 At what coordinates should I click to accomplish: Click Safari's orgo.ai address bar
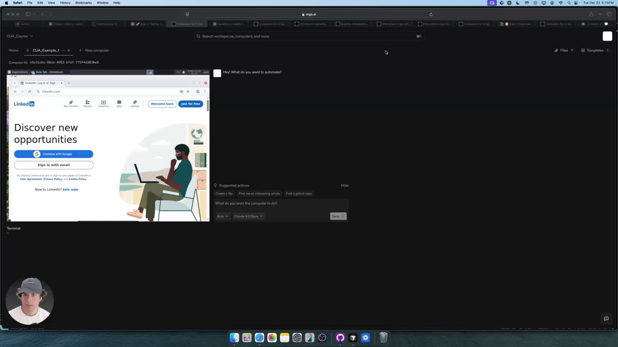point(309,14)
